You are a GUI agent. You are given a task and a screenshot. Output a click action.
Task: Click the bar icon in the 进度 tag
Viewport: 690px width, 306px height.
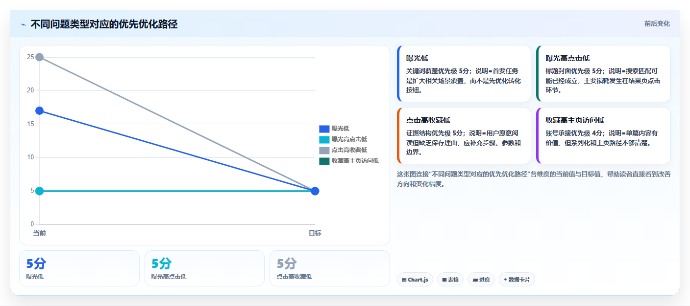(475, 280)
